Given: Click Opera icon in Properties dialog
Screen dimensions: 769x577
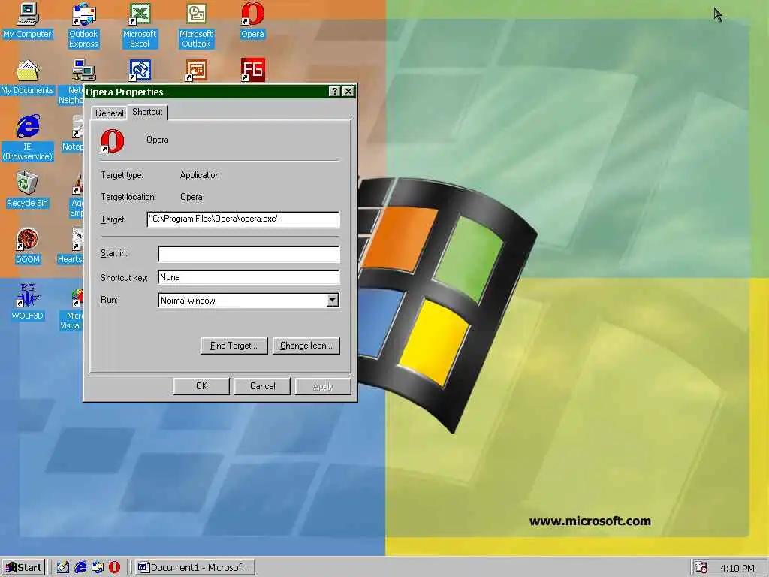Looking at the screenshot, I should coord(113,141).
